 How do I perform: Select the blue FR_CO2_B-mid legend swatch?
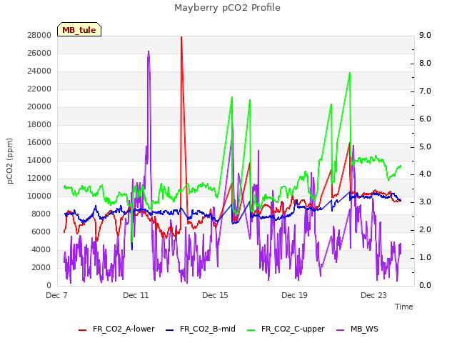[170, 330]
